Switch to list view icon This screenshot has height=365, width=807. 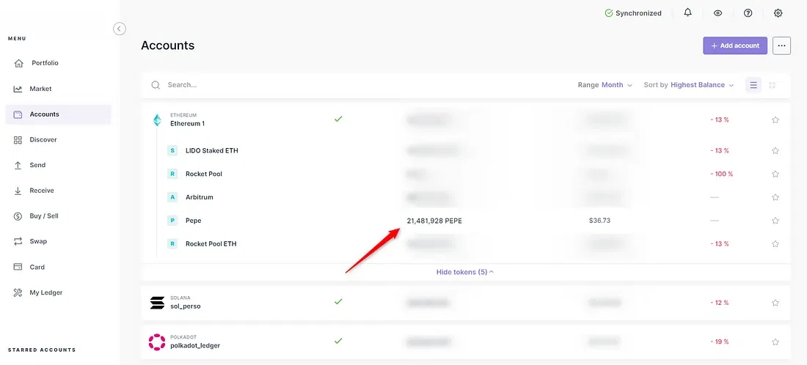click(x=753, y=85)
